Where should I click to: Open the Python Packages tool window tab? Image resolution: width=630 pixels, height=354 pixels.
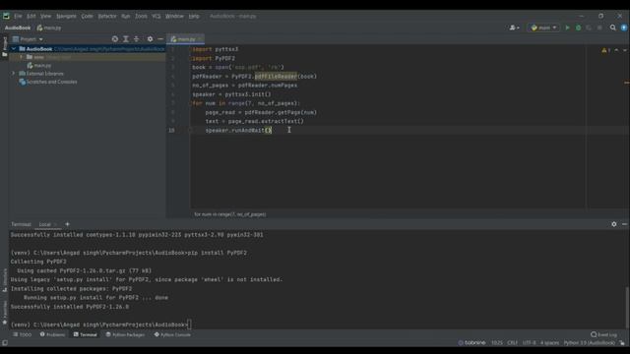pos(125,334)
